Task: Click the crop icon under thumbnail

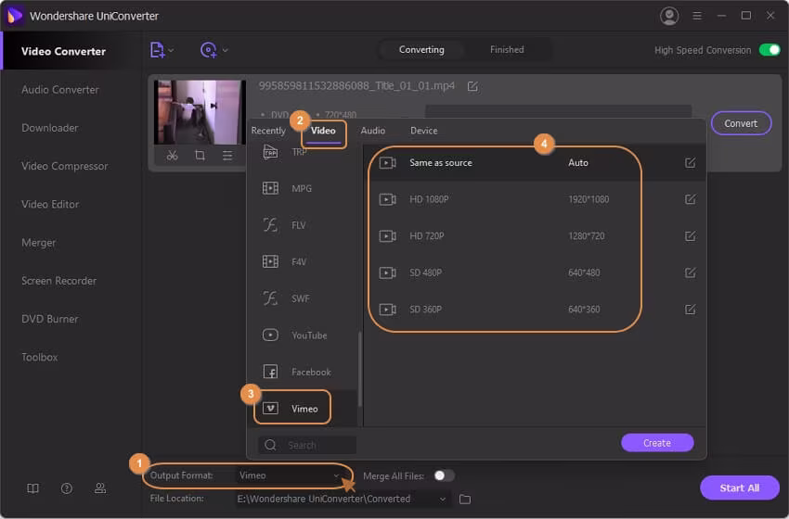Action: (x=200, y=156)
